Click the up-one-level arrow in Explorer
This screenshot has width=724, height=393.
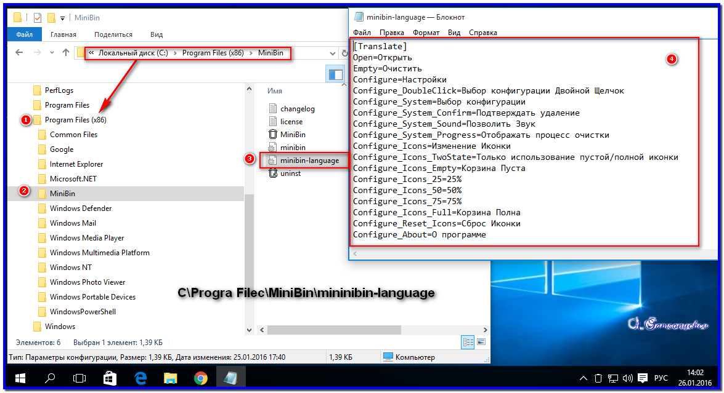66,53
